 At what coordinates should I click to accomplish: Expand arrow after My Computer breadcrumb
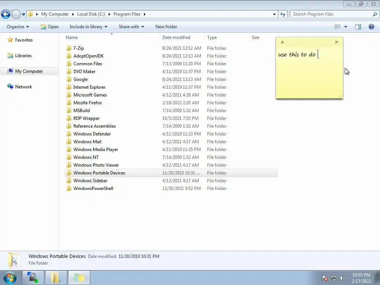coord(73,14)
